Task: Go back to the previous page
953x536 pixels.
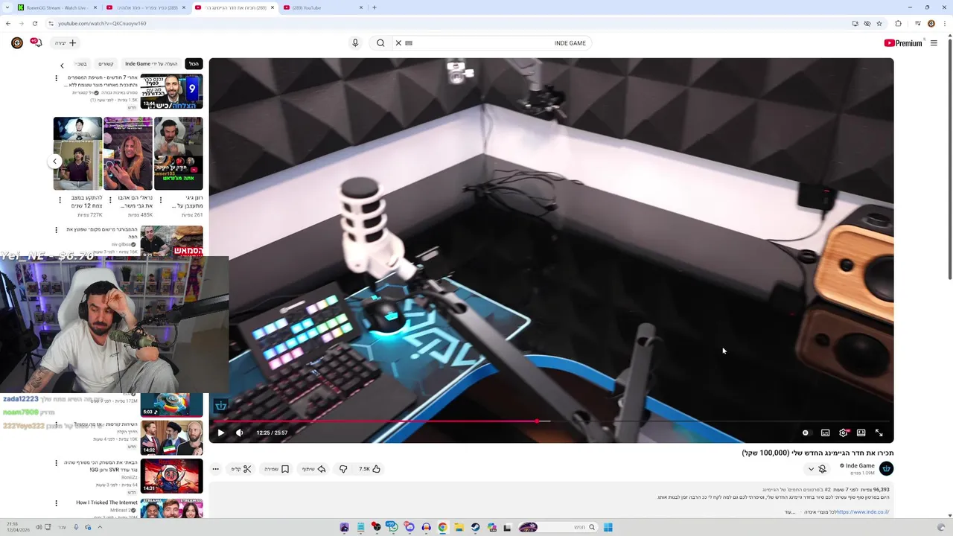Action: (8, 23)
